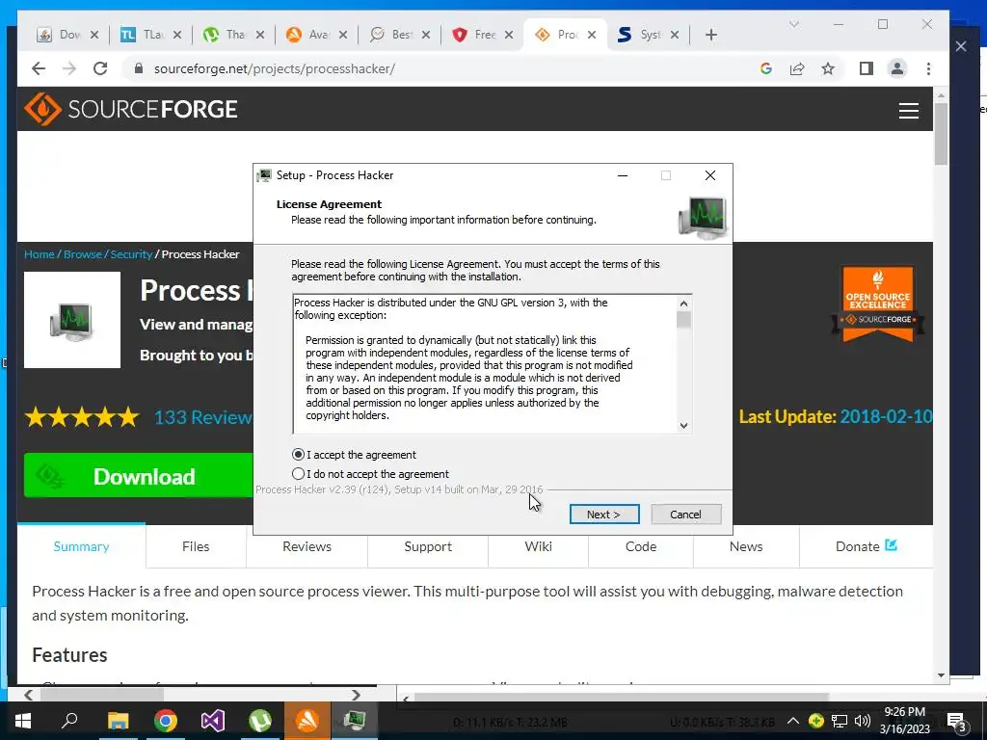The height and width of the screenshot is (740, 987).
Task: Select I accept the agreement
Action: pyautogui.click(x=354, y=455)
